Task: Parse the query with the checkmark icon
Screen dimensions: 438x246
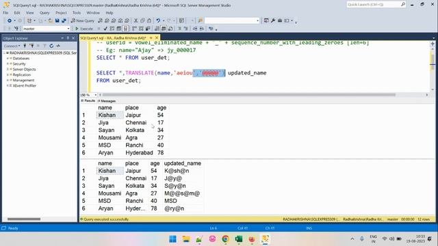Action: (x=105, y=29)
